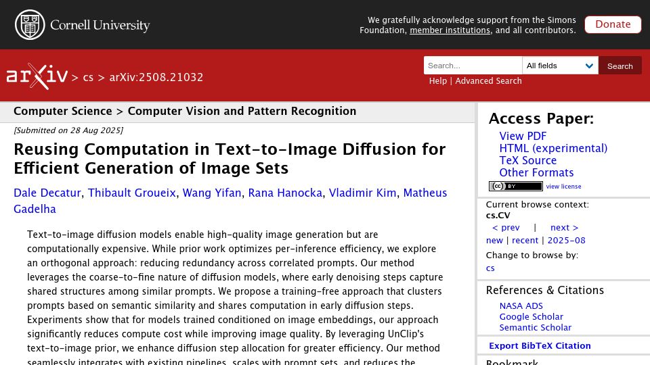Screen dimensions: 650x365
Task: Open author Wang Yifan
Action: click(212, 193)
